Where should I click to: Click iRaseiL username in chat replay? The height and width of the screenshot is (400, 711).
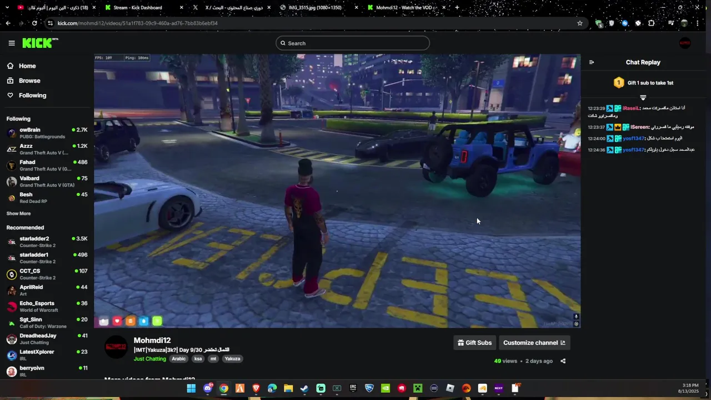pos(630,108)
